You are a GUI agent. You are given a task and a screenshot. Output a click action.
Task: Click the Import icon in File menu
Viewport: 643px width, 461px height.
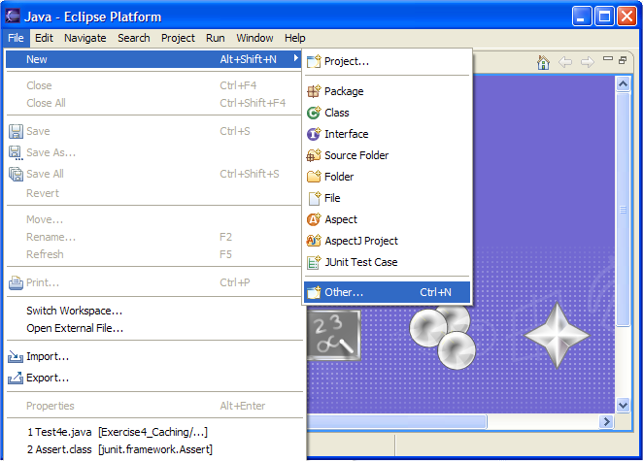(x=16, y=356)
